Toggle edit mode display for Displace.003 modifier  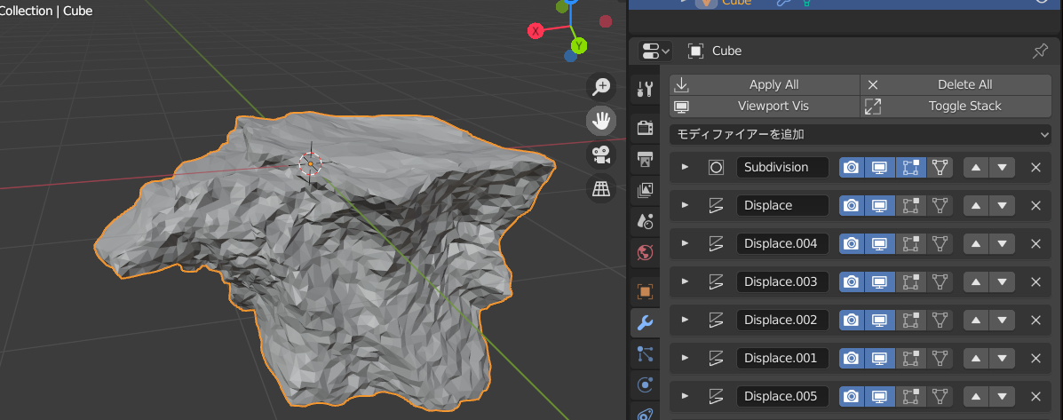pyautogui.click(x=910, y=281)
